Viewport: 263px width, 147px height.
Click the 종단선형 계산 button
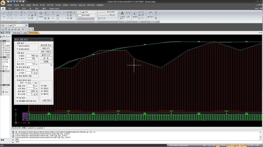[46, 45]
